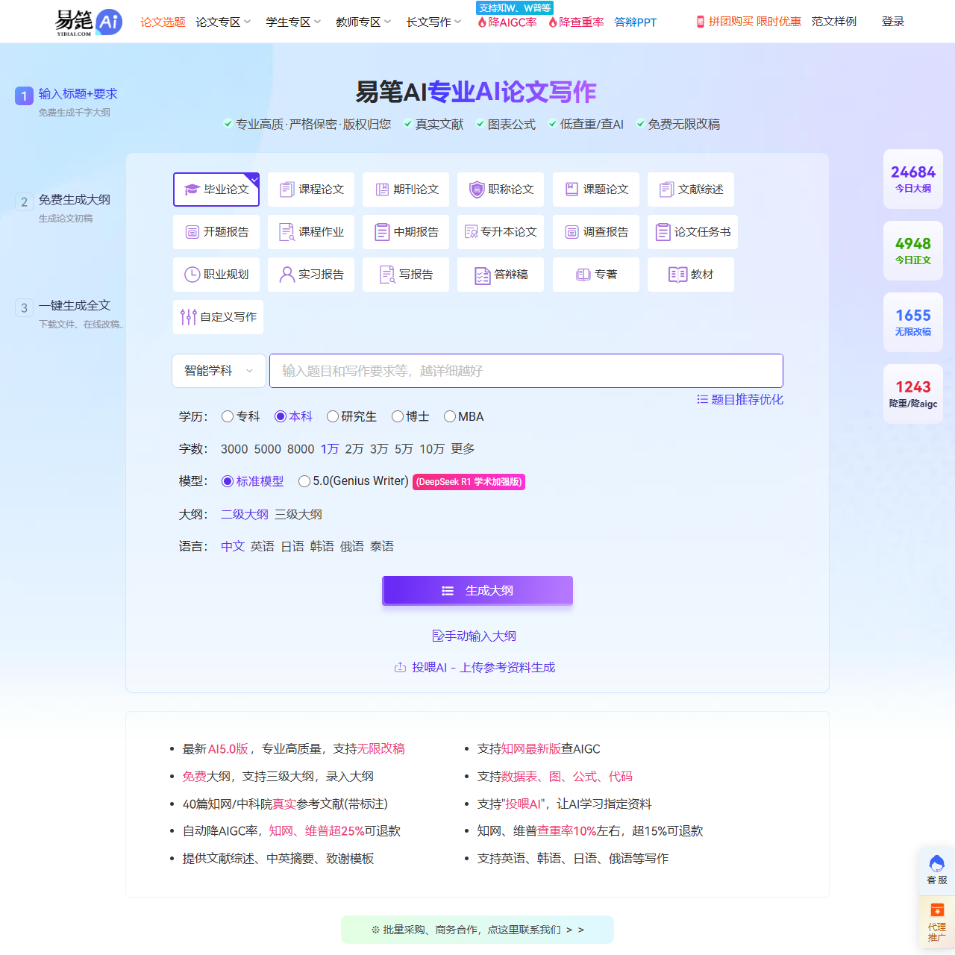Choose the 实习报告 person icon
Screen dimensions: 955x955
pos(287,275)
